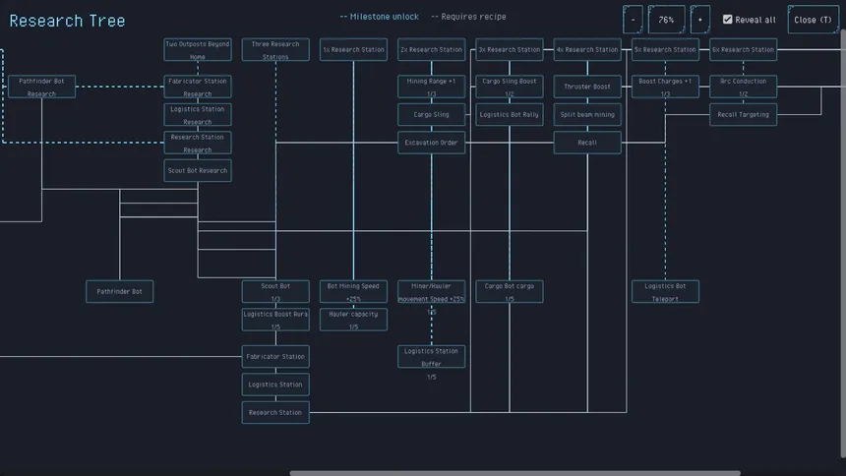The width and height of the screenshot is (846, 476).
Task: Open the bottom Research Station node
Action: pyautogui.click(x=275, y=412)
